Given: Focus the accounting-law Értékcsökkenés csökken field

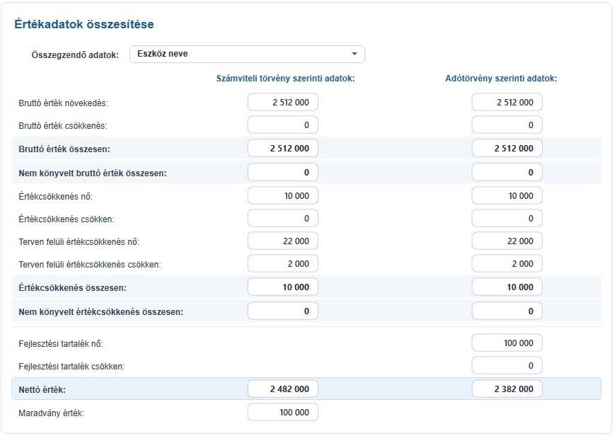Looking at the screenshot, I should pyautogui.click(x=283, y=219).
